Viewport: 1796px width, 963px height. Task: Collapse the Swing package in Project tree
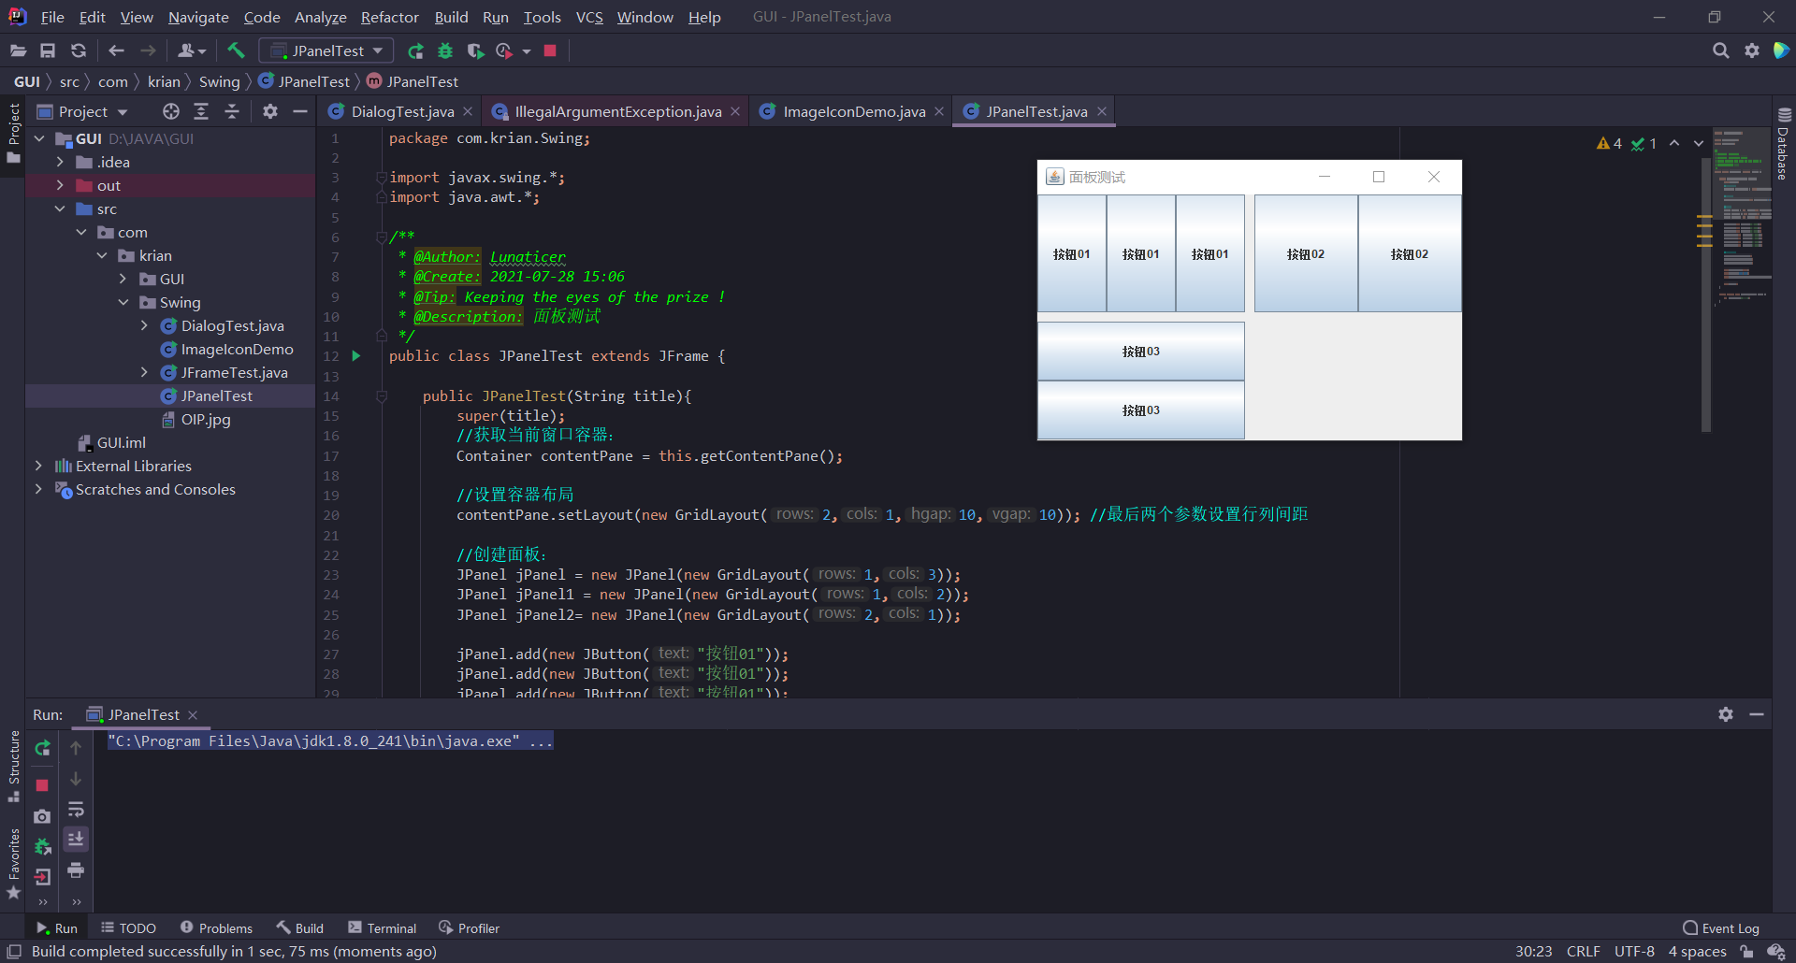[123, 302]
